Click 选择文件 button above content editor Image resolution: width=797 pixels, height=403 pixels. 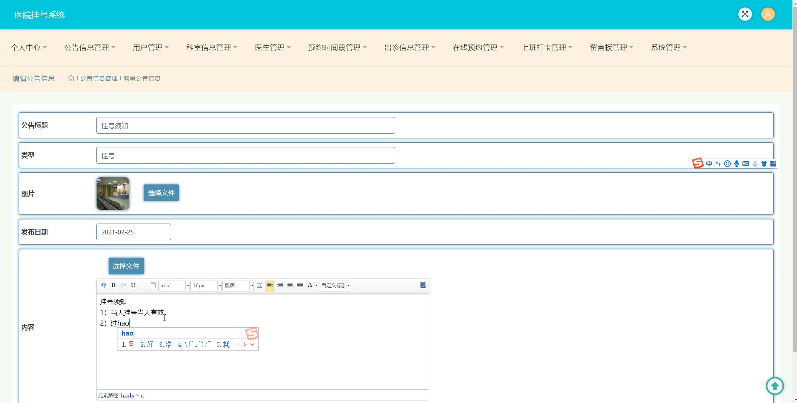[x=126, y=266]
